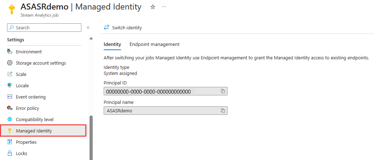Copy the Principal ID value
The image size is (374, 160).
tap(223, 91)
